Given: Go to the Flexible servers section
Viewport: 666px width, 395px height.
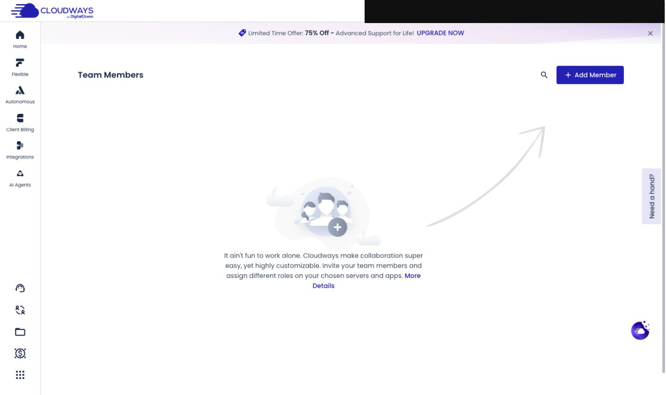Looking at the screenshot, I should [20, 67].
